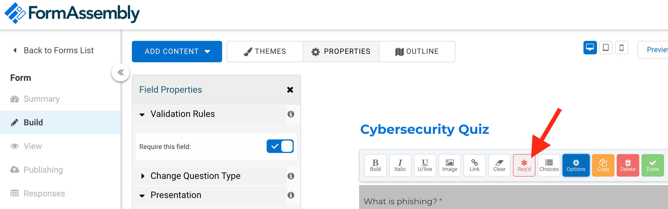668x209 pixels.
Task: Delete the phishing question field
Action: [x=628, y=165]
